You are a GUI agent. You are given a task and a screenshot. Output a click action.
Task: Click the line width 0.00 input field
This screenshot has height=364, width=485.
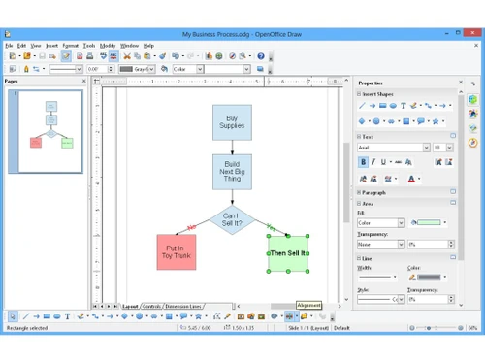(97, 69)
